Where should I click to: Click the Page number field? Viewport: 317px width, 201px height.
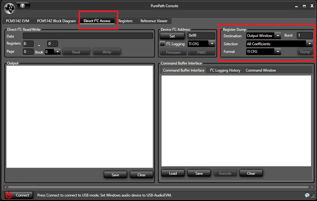[x=28, y=51]
